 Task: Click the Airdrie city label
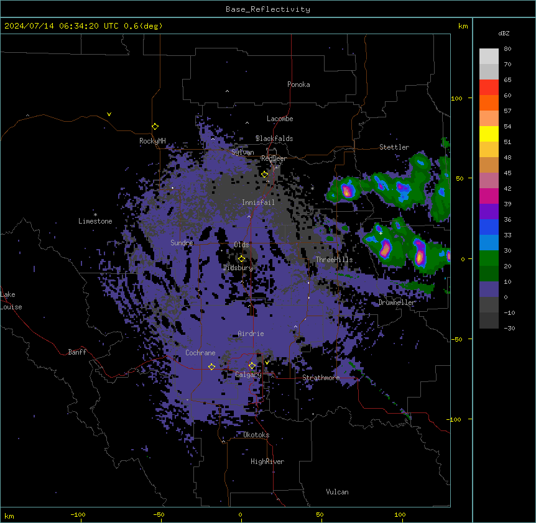tap(251, 334)
